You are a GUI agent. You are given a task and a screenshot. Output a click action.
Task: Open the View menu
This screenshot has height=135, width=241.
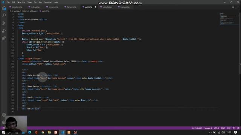(x=29, y=2)
